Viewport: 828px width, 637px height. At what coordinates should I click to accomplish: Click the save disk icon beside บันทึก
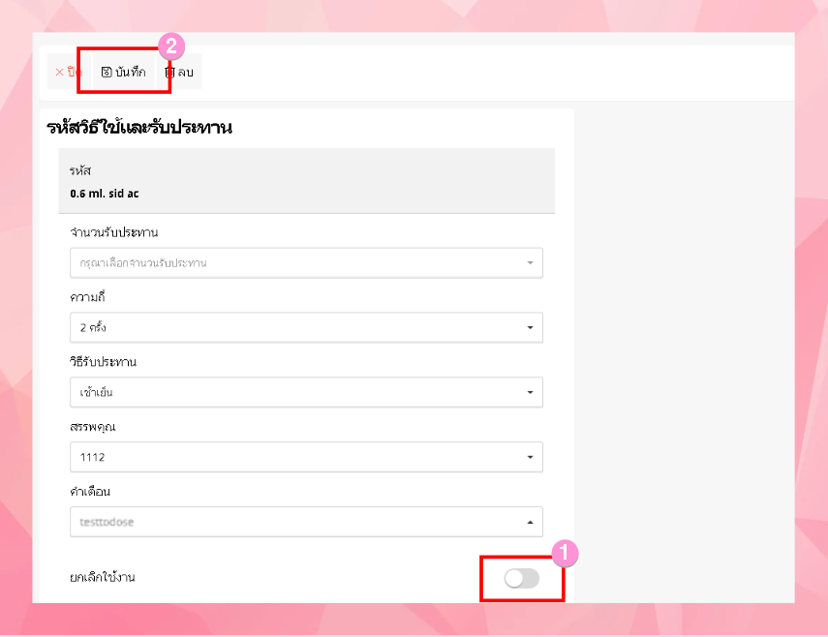coord(107,73)
